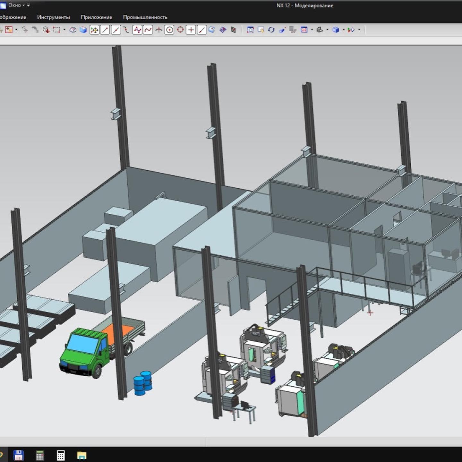This screenshot has height=462, width=462.
Task: Click the selection filter red square icon
Action: (x=9, y=30)
